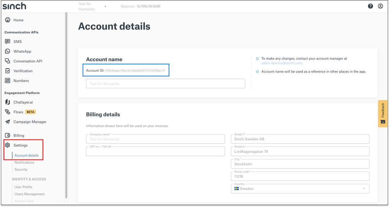Click the Conversation API chat icon
Image resolution: width=389 pixels, height=207 pixels.
pyautogui.click(x=8, y=61)
